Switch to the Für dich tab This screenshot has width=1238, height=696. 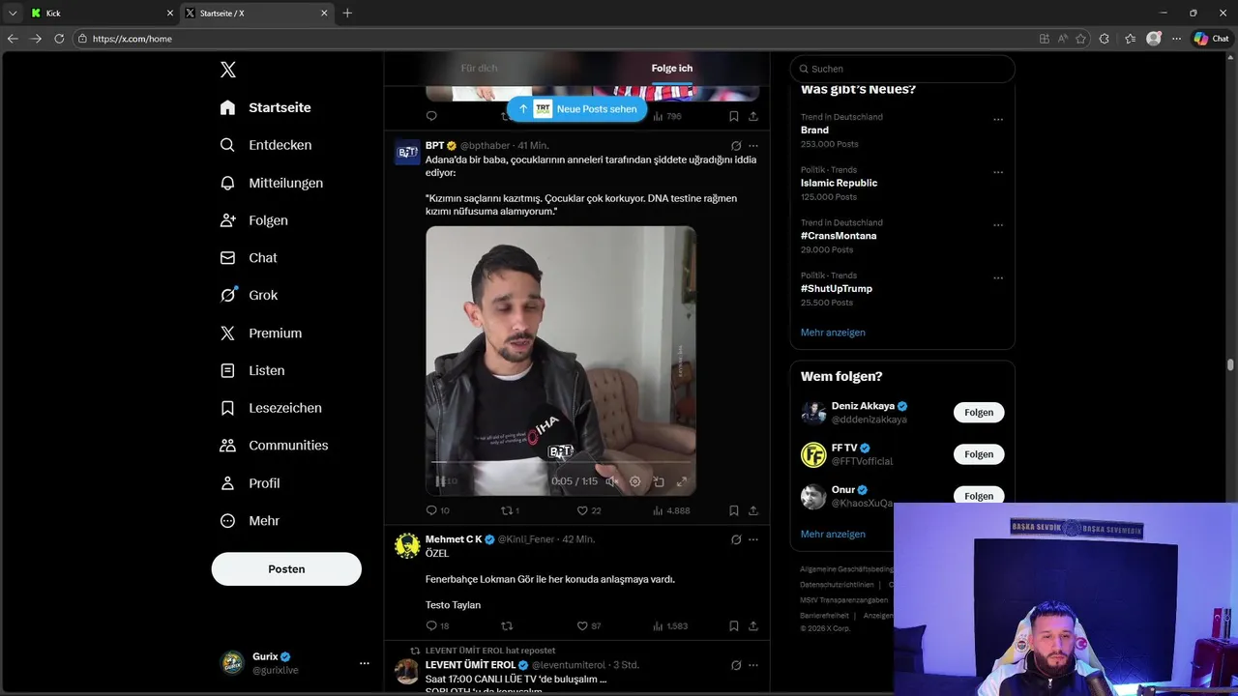pos(480,69)
